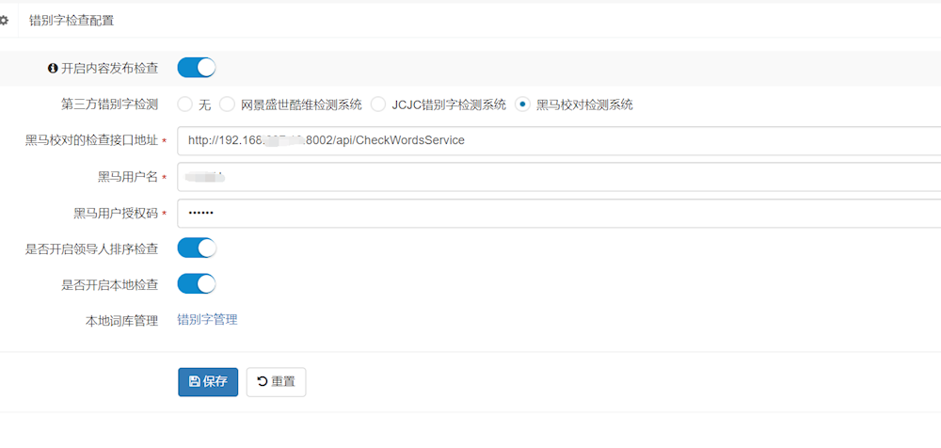Click the 黑马用户授权码 field label
Image resolution: width=941 pixels, height=448 pixels.
(x=115, y=213)
